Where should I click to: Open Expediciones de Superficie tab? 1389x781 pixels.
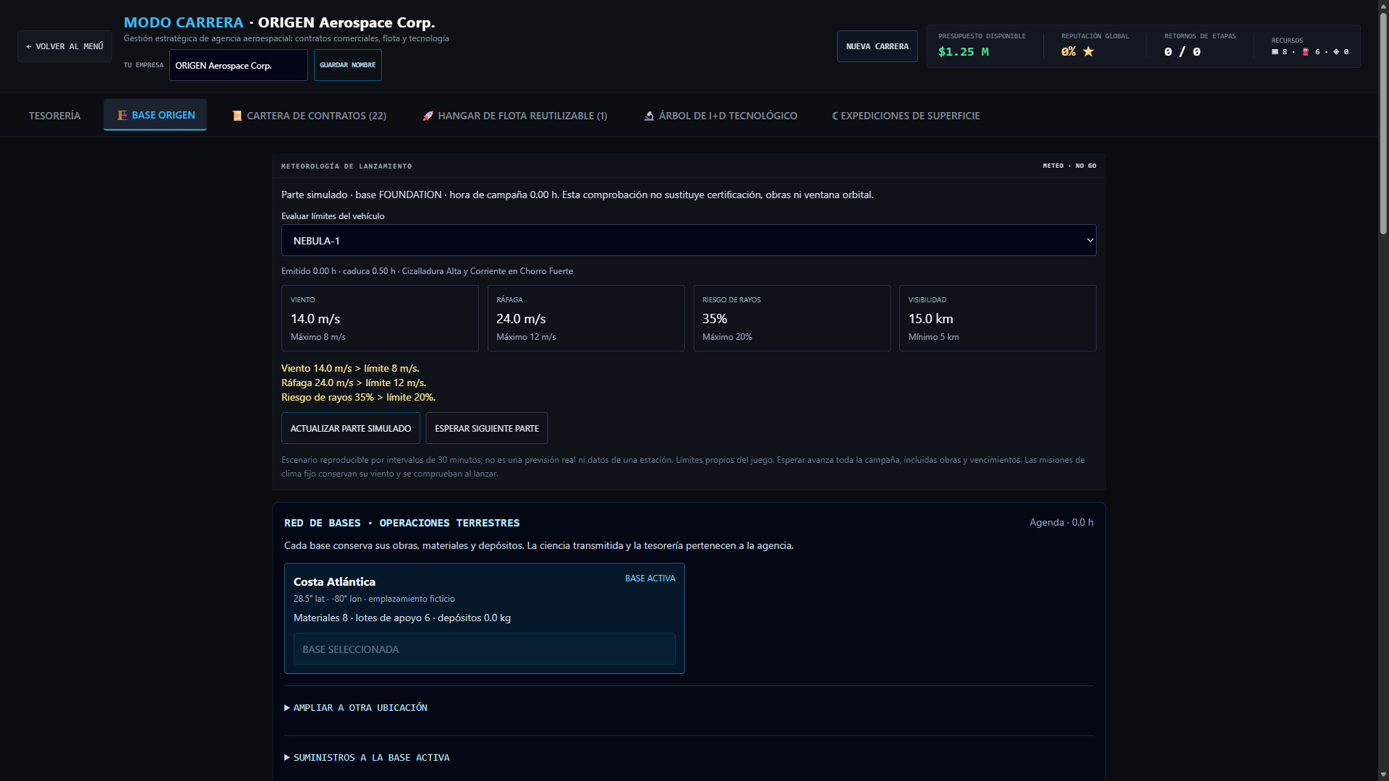pyautogui.click(x=906, y=116)
